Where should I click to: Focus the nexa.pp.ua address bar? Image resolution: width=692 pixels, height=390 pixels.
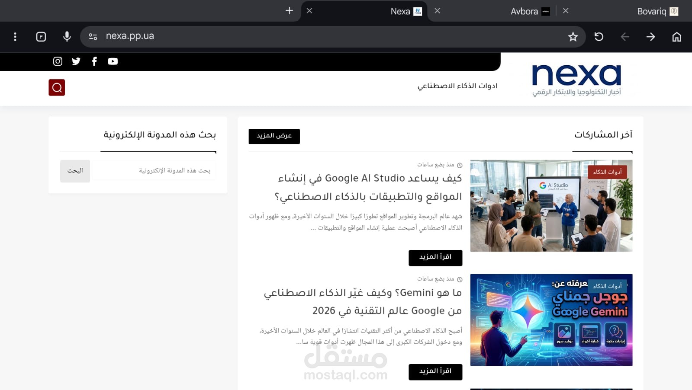[333, 36]
